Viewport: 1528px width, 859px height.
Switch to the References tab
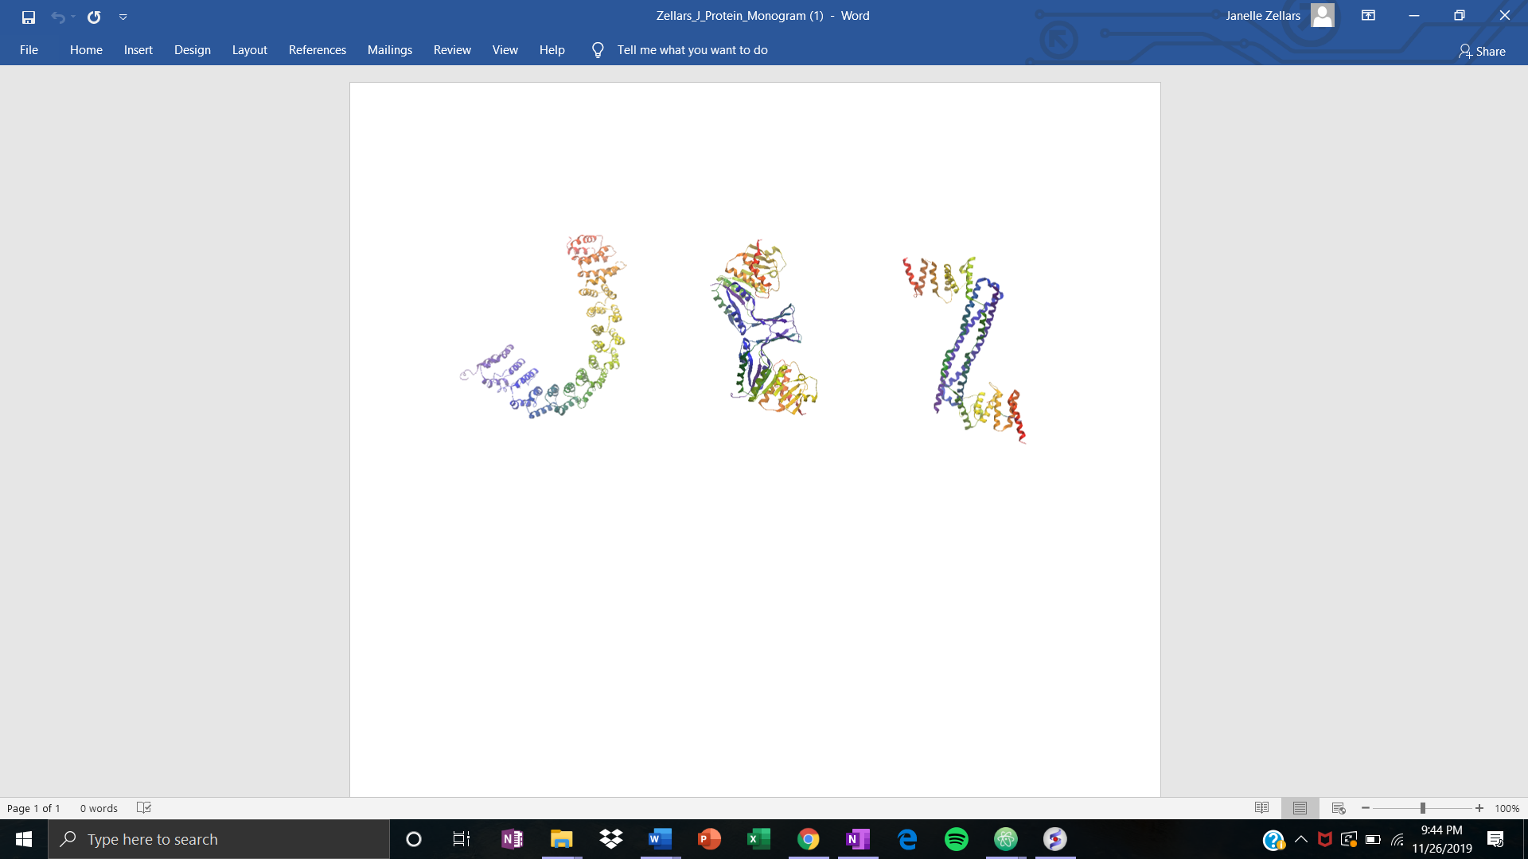point(318,50)
